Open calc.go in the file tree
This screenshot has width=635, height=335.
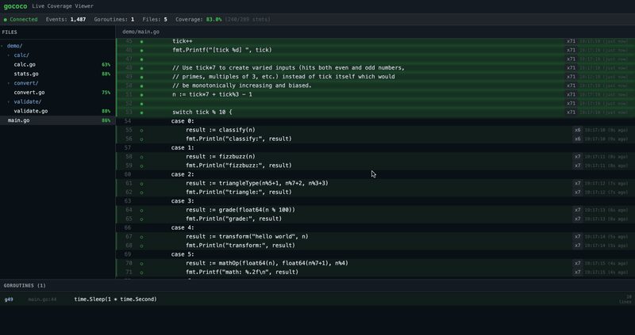(25, 65)
